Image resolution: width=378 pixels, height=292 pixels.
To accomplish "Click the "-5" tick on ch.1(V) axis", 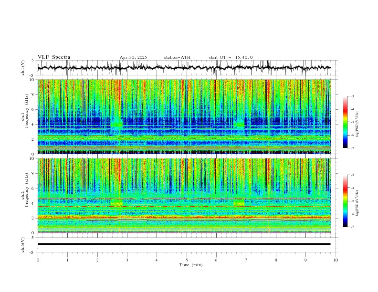I will point(32,75).
